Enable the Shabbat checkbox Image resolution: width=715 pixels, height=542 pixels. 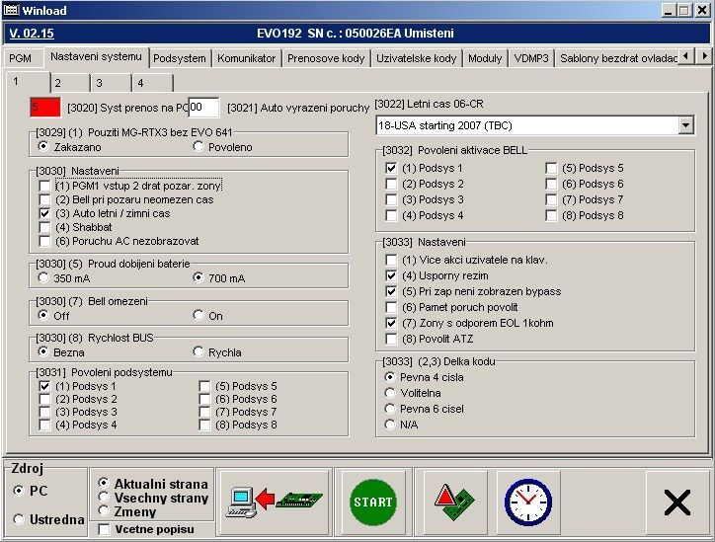pos(44,227)
